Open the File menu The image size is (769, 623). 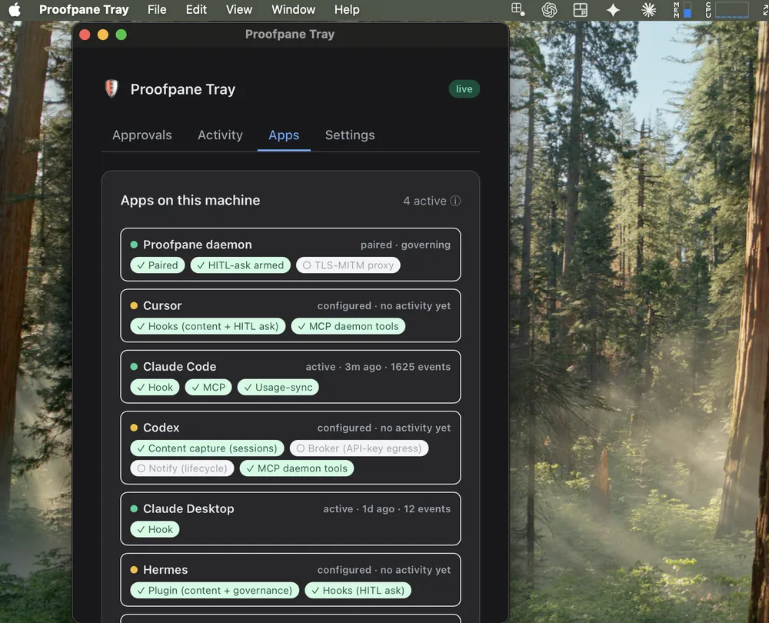tap(157, 9)
